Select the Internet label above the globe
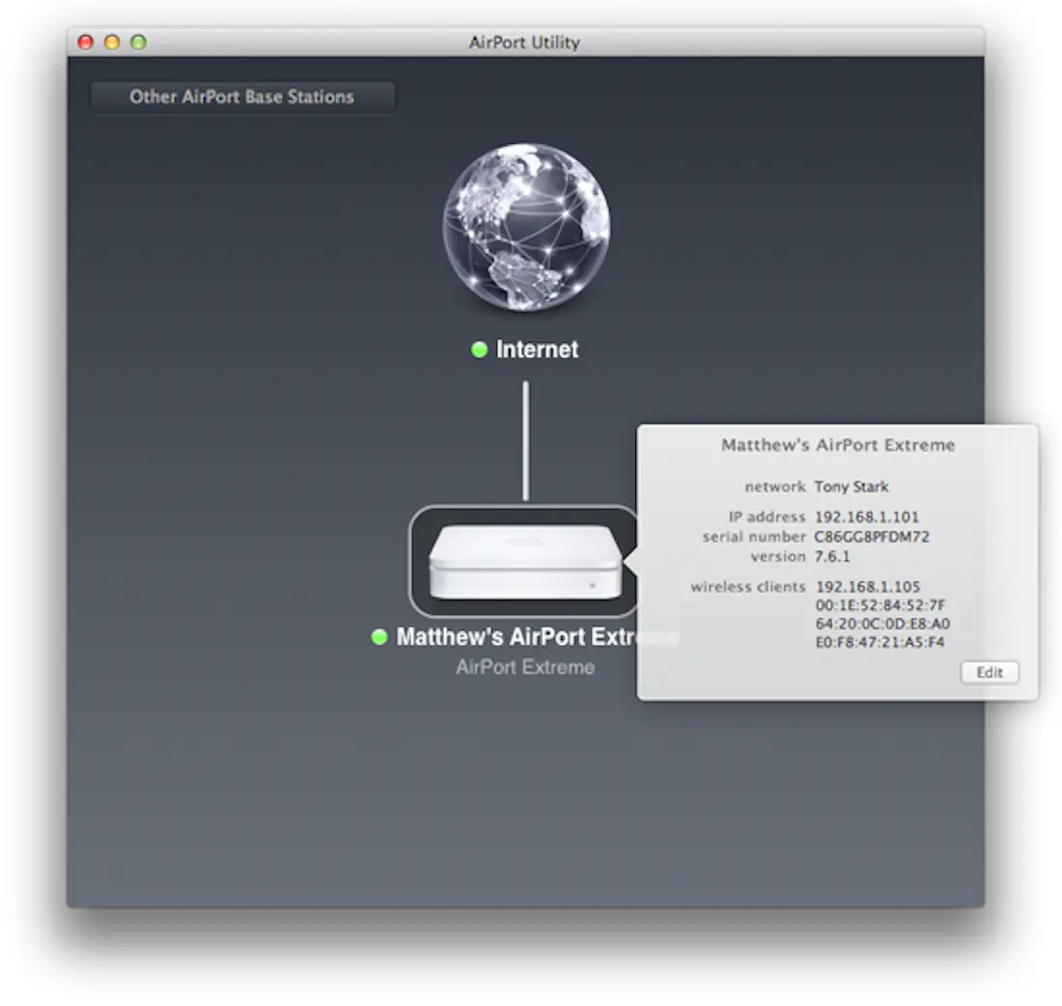This screenshot has height=1006, width=1062. click(537, 349)
